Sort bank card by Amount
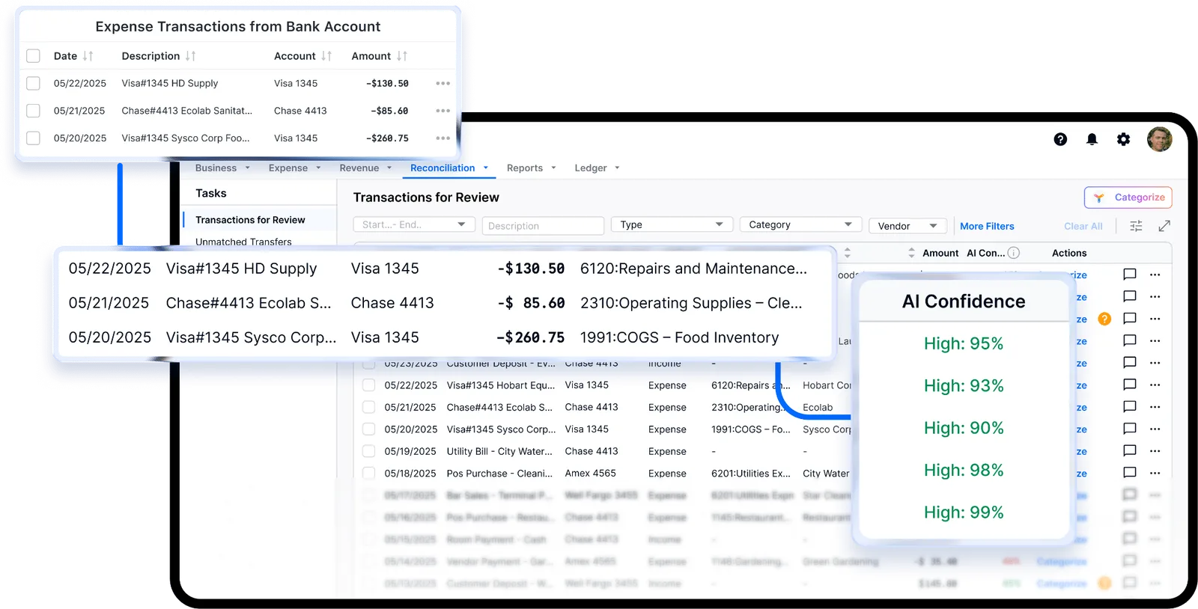1198x609 pixels. (x=402, y=56)
